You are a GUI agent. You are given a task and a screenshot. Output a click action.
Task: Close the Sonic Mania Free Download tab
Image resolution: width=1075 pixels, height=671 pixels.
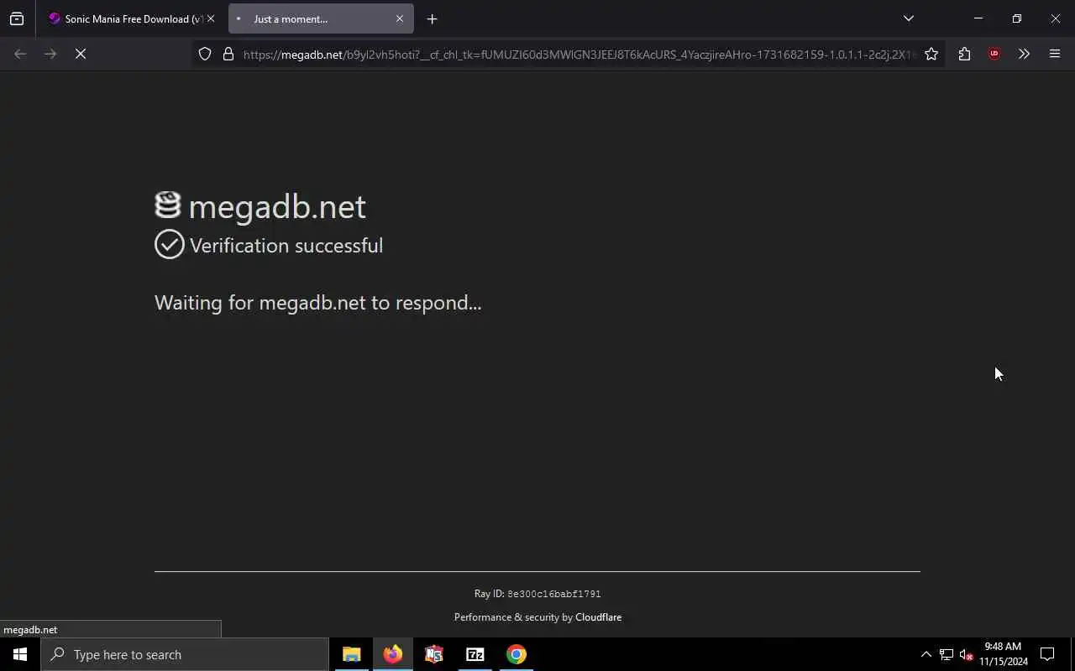[211, 18]
